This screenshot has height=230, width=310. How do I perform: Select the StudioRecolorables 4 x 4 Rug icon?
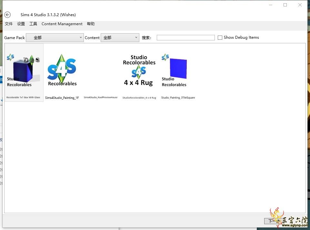point(139,70)
